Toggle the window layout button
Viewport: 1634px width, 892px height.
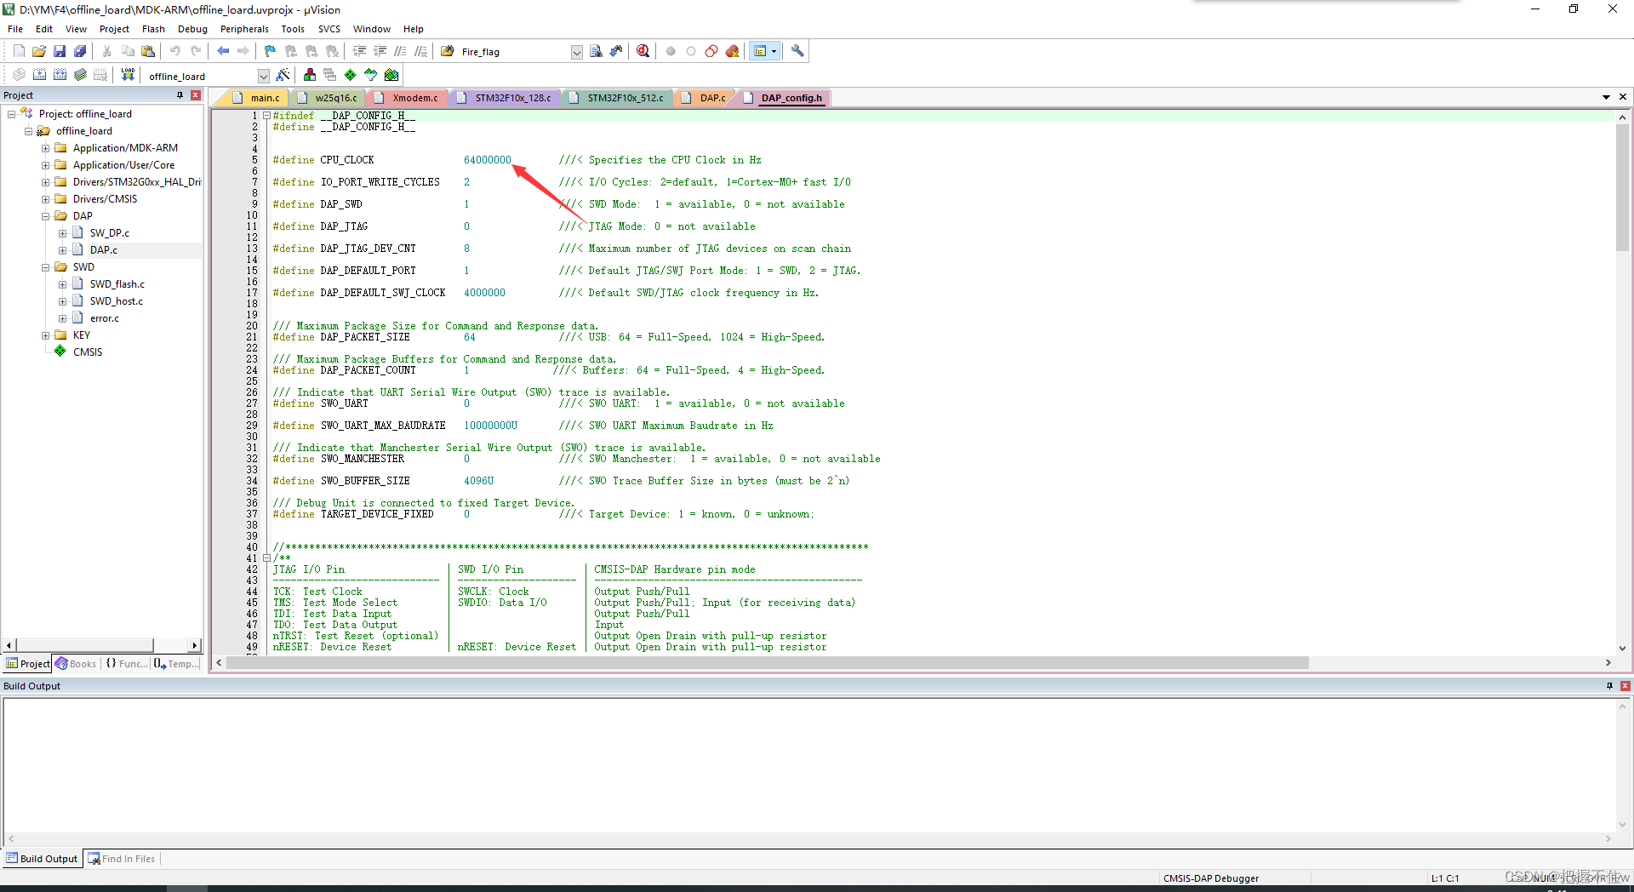point(760,51)
